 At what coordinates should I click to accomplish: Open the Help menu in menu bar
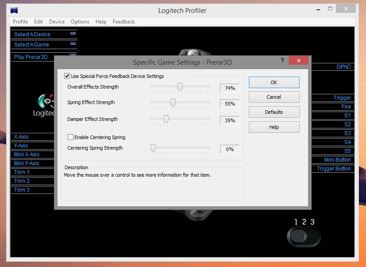pos(101,22)
